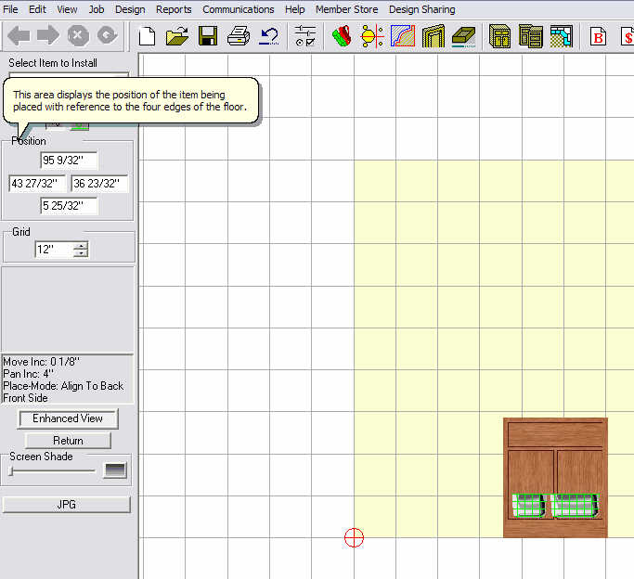Click the Grid 12" value field
The width and height of the screenshot is (634, 579).
point(55,250)
